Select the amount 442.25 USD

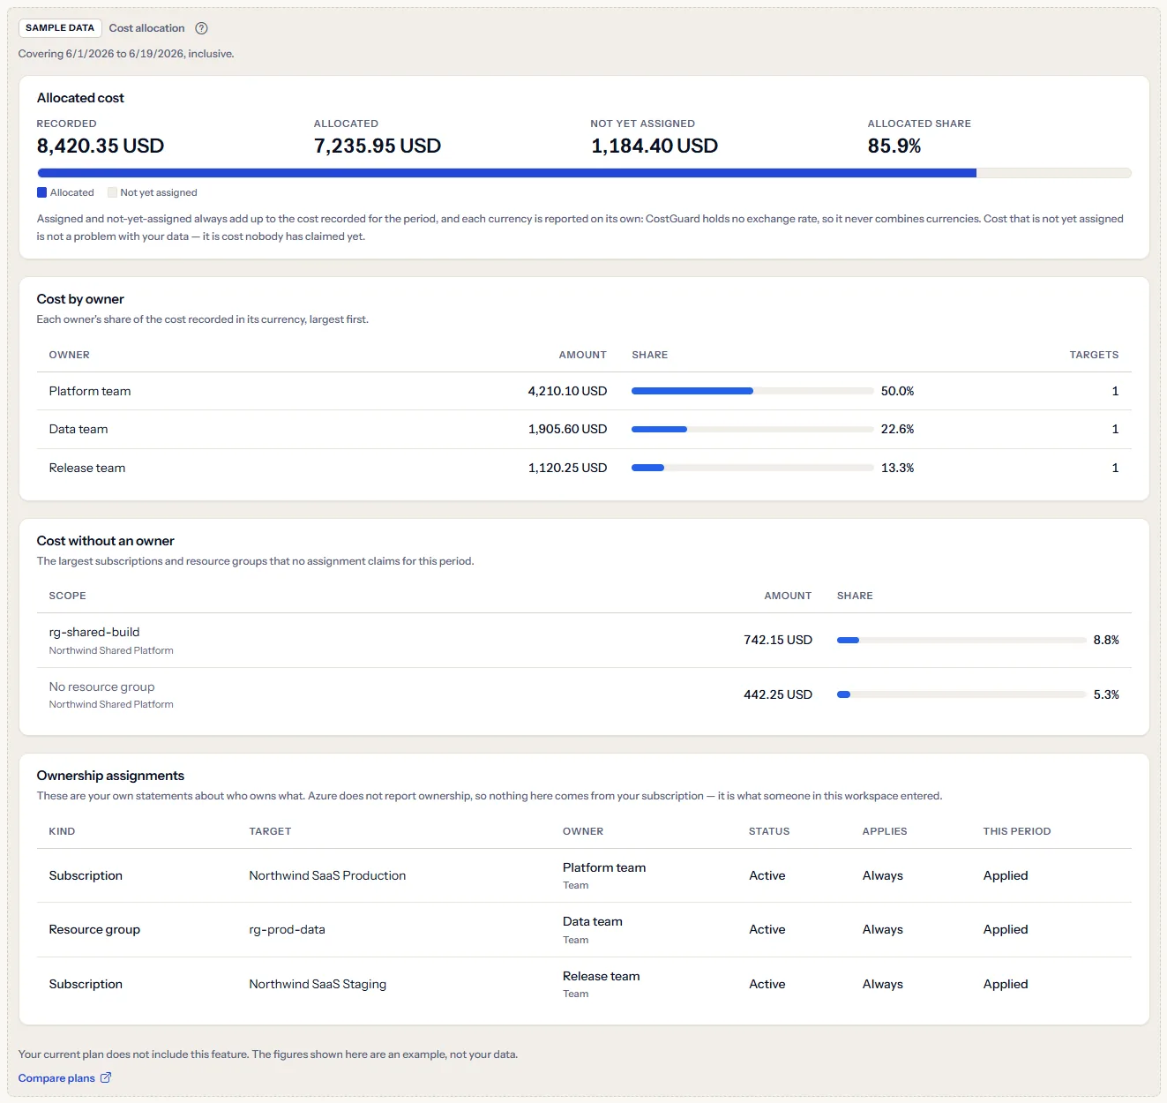click(x=777, y=694)
